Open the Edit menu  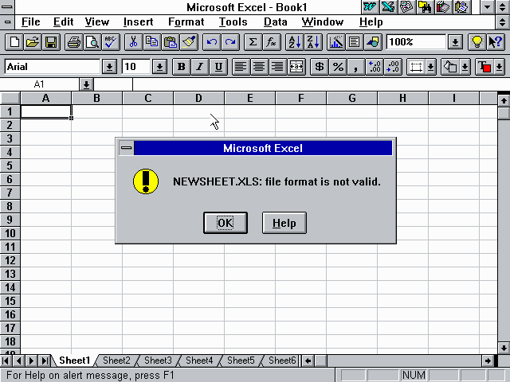pos(63,21)
